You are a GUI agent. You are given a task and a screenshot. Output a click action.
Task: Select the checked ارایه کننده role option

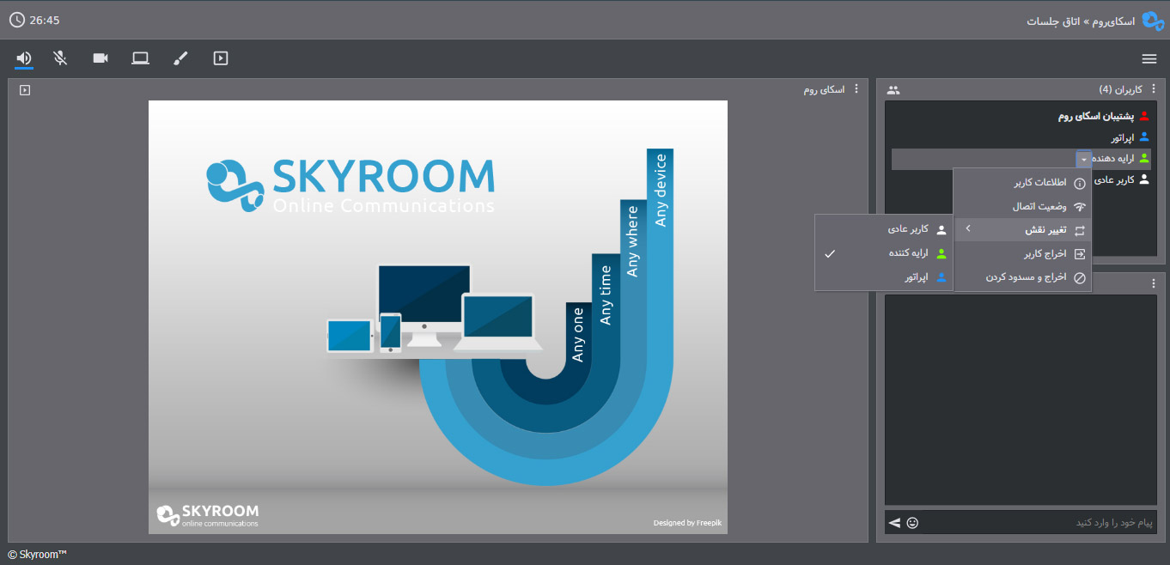pyautogui.click(x=884, y=253)
